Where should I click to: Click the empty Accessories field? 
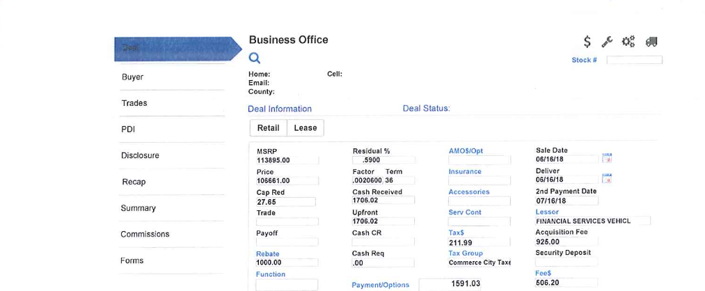point(480,200)
